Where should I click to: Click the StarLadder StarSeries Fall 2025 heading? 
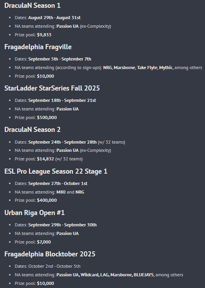52,88
